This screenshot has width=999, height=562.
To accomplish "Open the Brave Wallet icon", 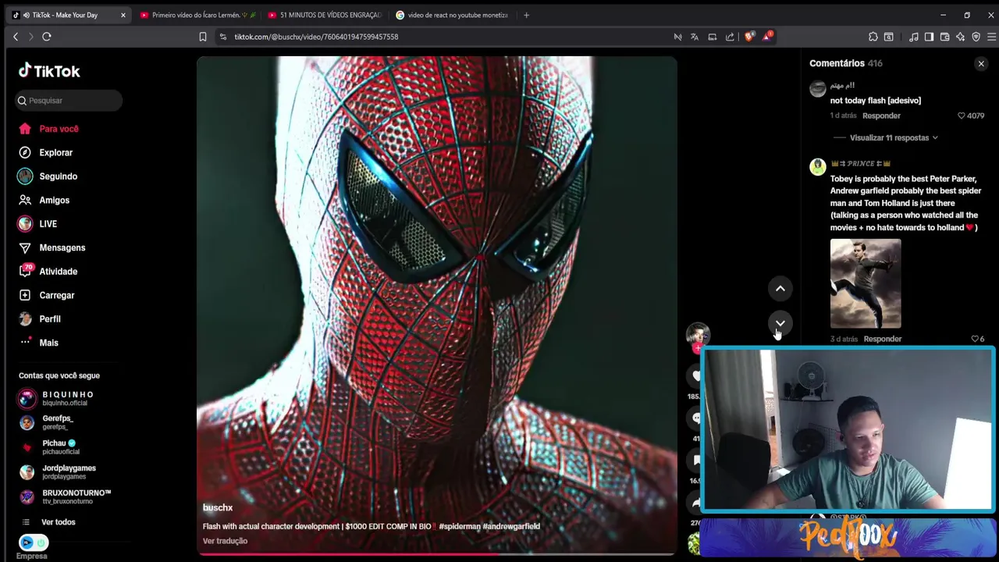I will pos(944,37).
